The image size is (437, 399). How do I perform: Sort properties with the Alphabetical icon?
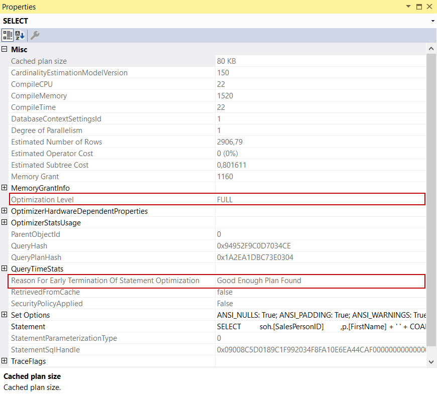coord(20,35)
